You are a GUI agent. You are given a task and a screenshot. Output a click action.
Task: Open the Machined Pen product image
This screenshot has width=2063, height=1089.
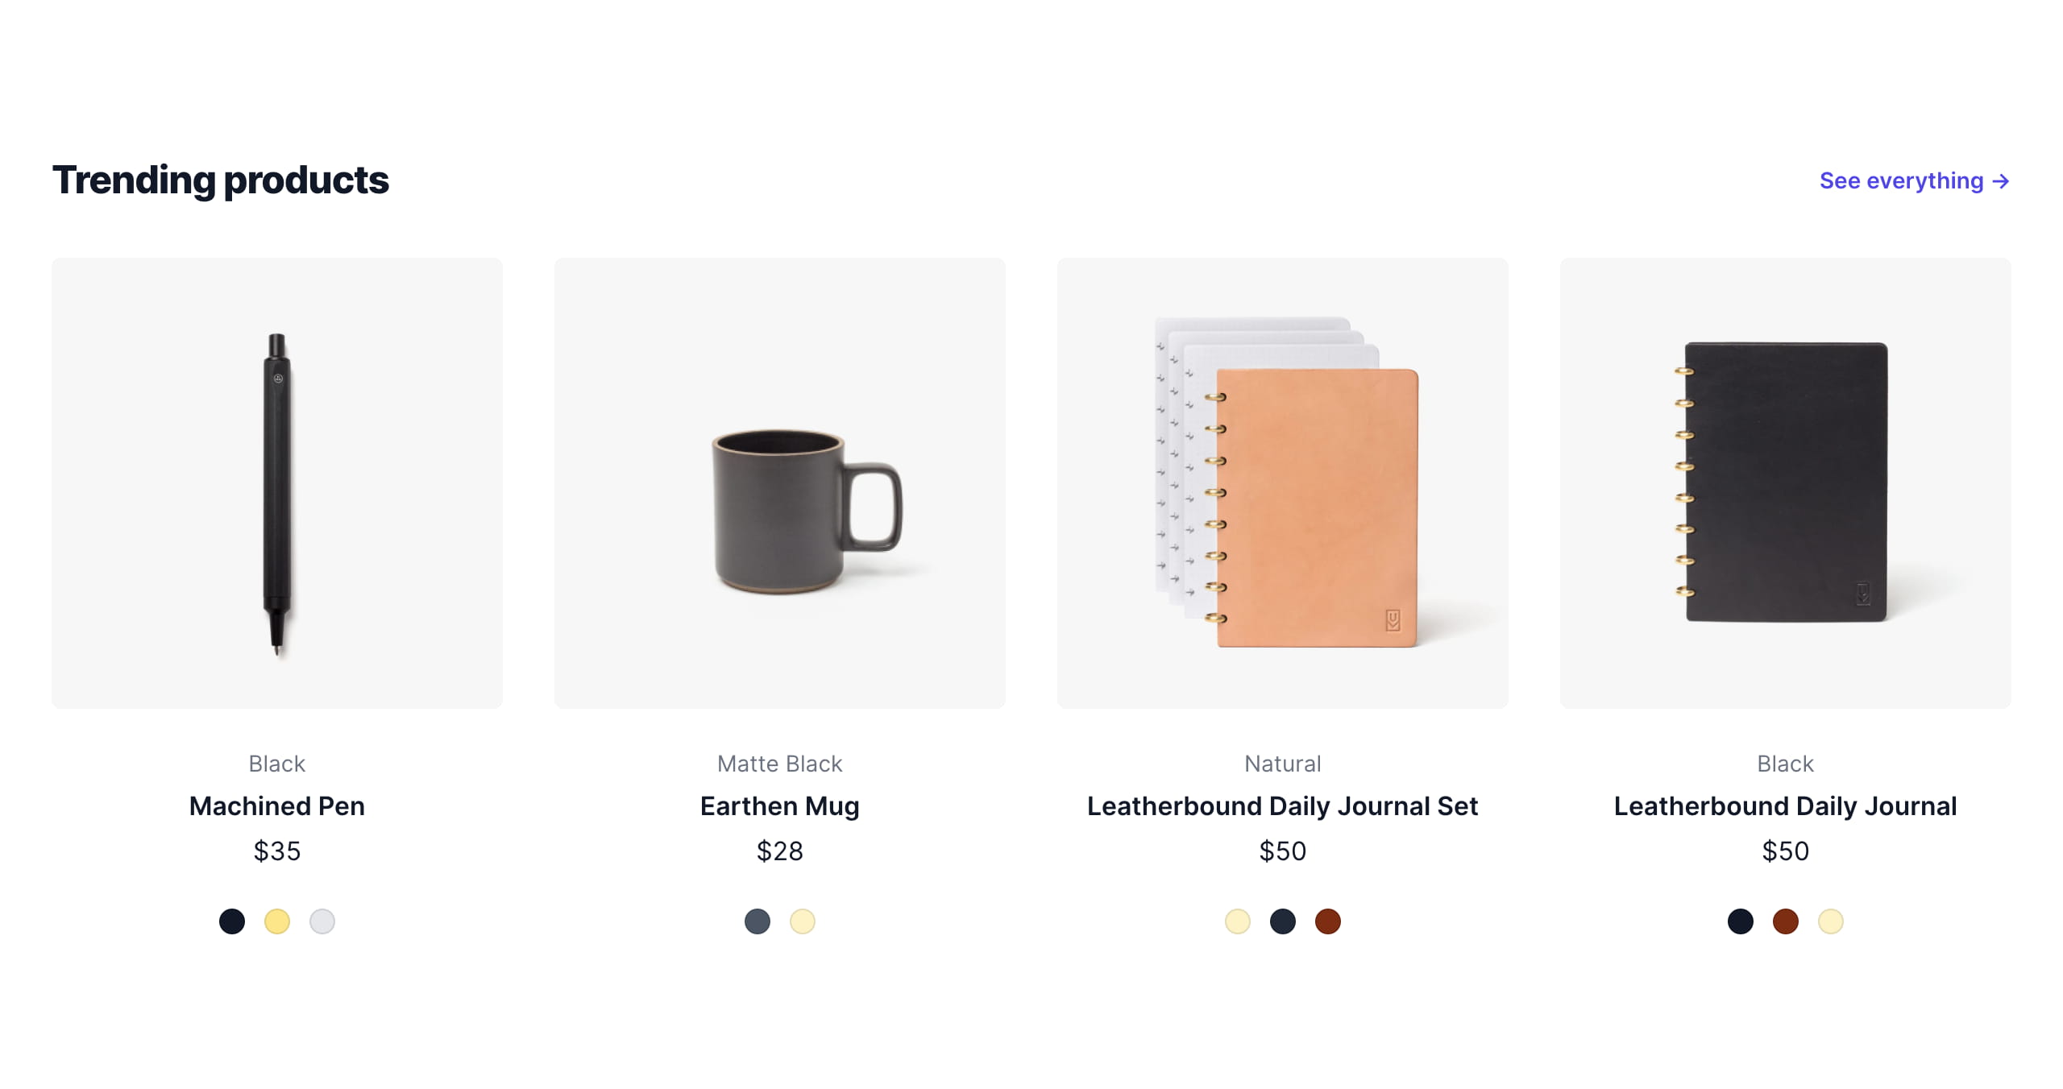[277, 483]
